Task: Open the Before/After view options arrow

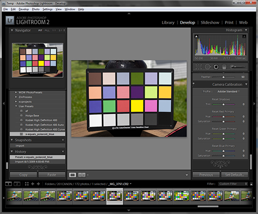Action: point(88,175)
